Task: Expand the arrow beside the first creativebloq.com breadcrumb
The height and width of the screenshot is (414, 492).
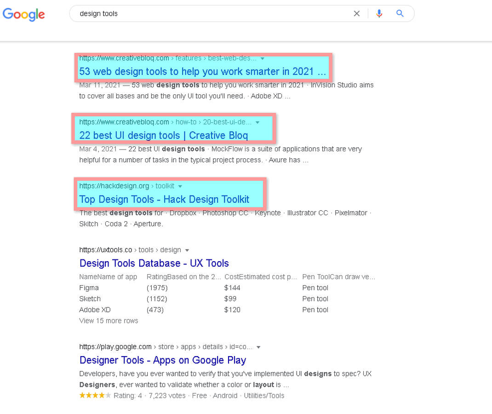Action: pyautogui.click(x=262, y=58)
